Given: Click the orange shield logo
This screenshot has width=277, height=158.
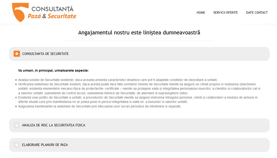Looking at the screenshot, I should coord(20,12).
